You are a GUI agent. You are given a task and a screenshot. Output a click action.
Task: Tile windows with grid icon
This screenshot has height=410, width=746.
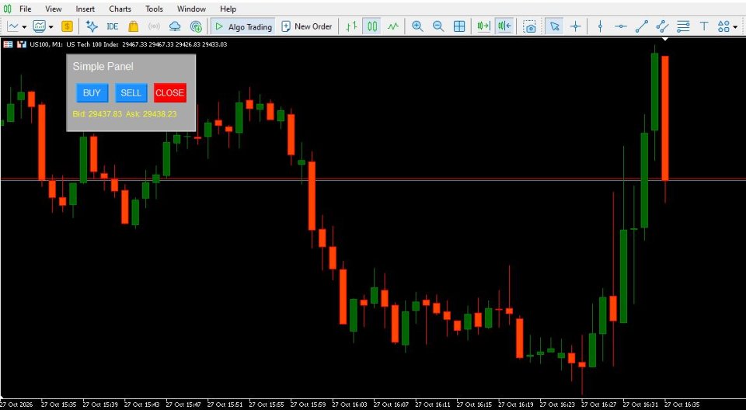point(459,26)
